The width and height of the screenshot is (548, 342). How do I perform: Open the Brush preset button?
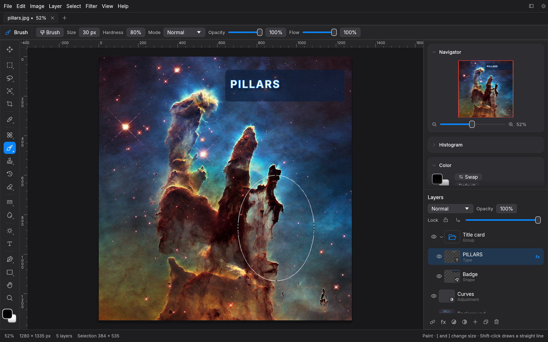[50, 32]
